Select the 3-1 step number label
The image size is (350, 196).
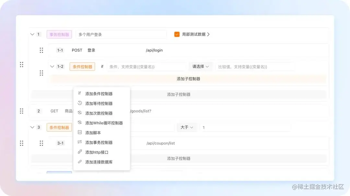pos(60,143)
